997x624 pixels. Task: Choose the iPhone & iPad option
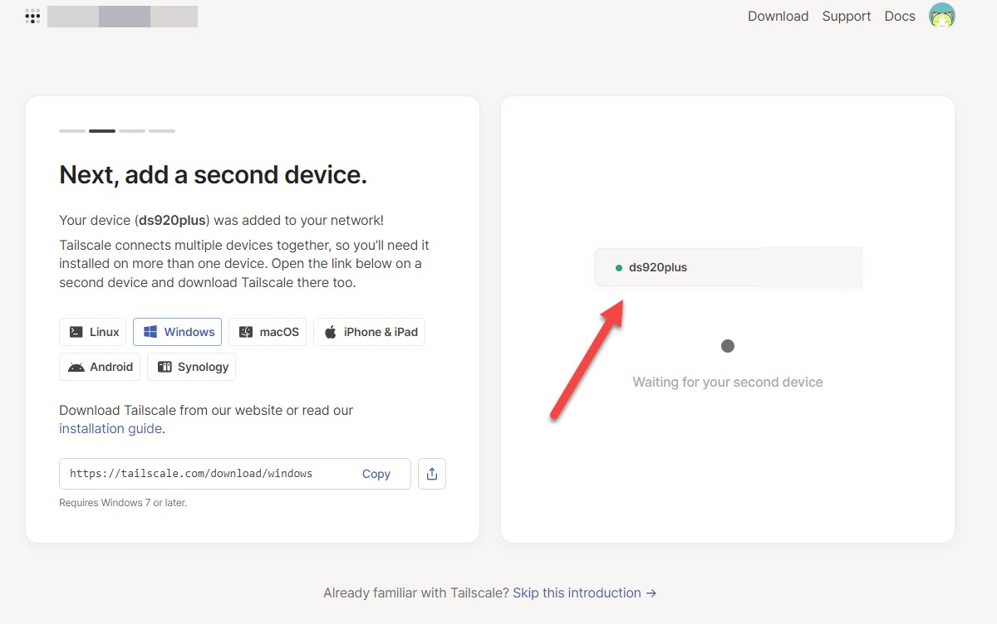tap(369, 332)
